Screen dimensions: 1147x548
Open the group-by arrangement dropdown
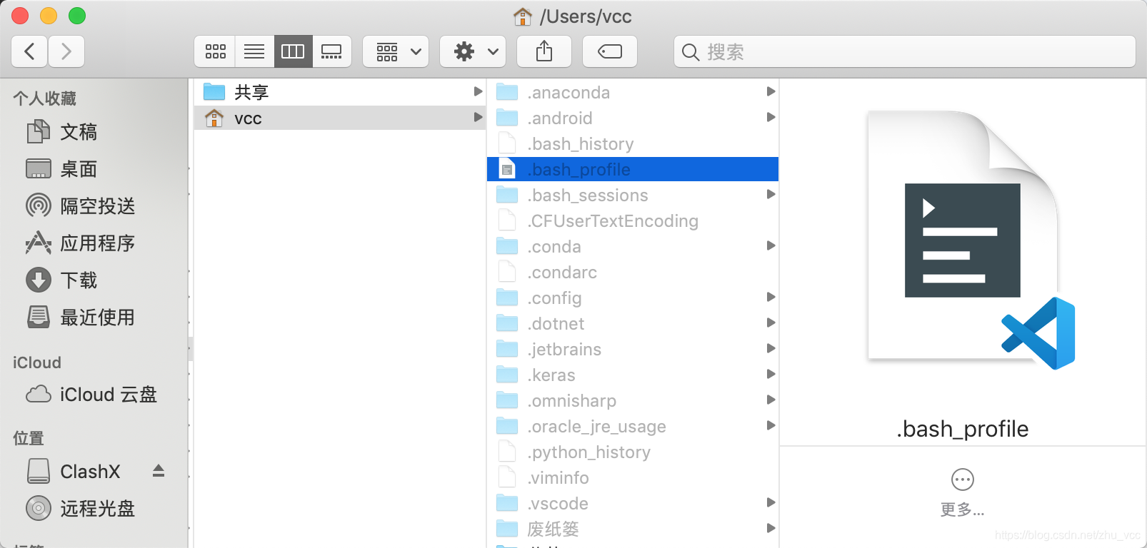396,51
